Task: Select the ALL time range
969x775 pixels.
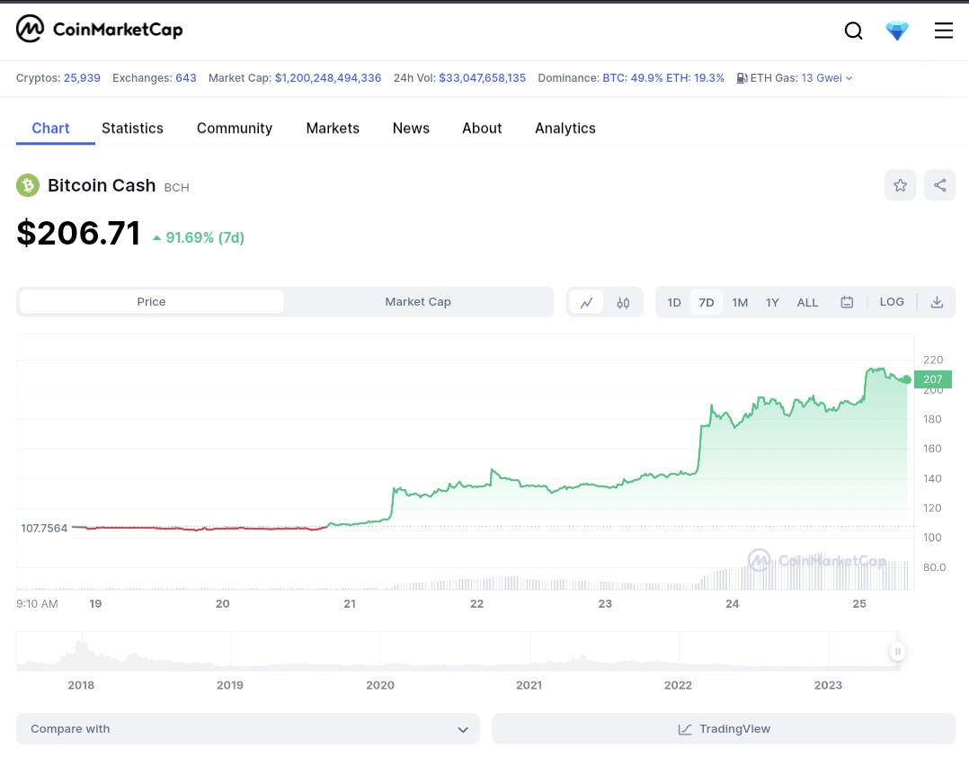Action: coord(807,302)
